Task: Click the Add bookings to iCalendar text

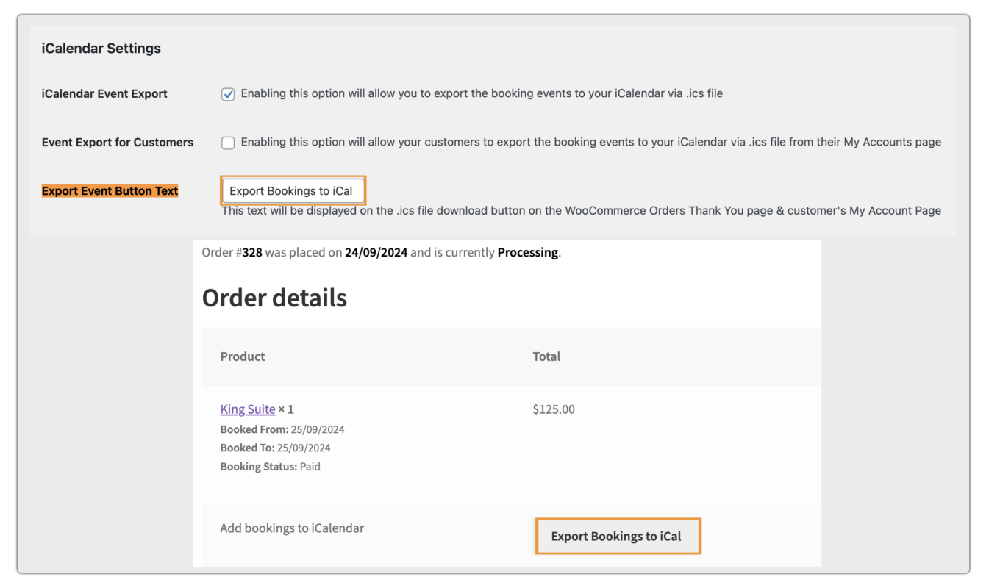Action: point(292,528)
